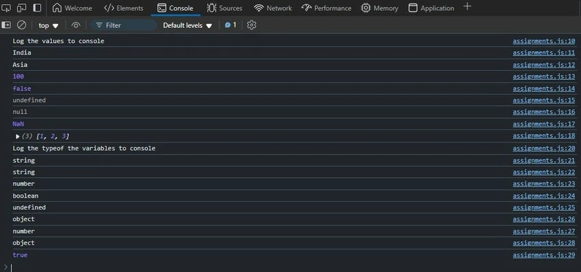Select the Console tab
581x272 pixels.
point(175,7)
